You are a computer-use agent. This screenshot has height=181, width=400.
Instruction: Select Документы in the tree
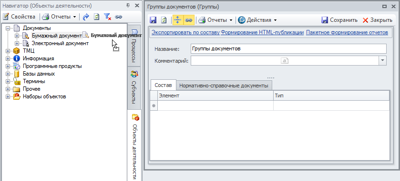(37, 28)
